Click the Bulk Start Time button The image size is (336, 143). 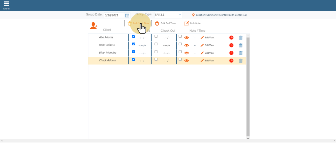tap(139, 23)
